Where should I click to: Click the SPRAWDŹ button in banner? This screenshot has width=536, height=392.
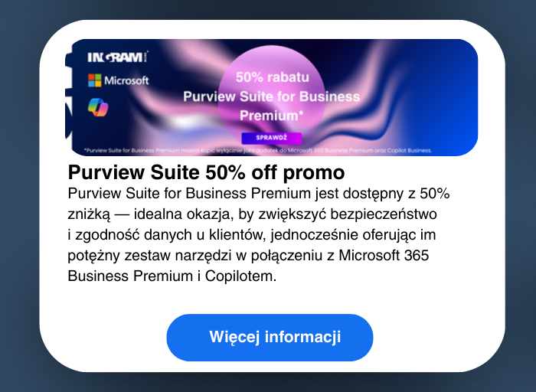(271, 138)
